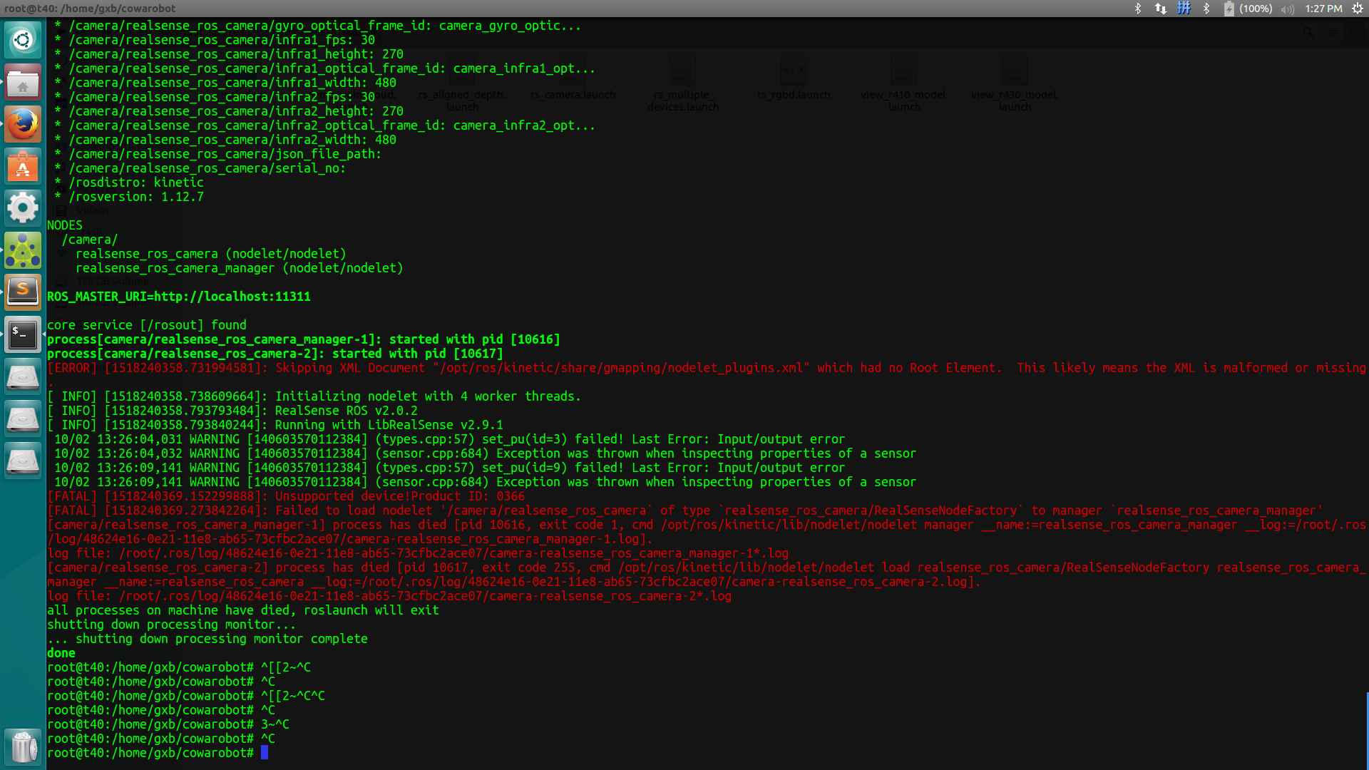Click the NODES heading in terminal output
The image size is (1369, 770).
(x=65, y=225)
